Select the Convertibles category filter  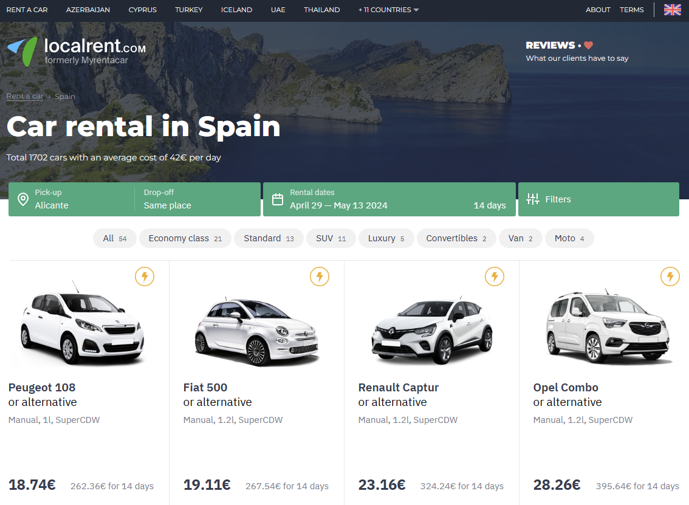(456, 238)
